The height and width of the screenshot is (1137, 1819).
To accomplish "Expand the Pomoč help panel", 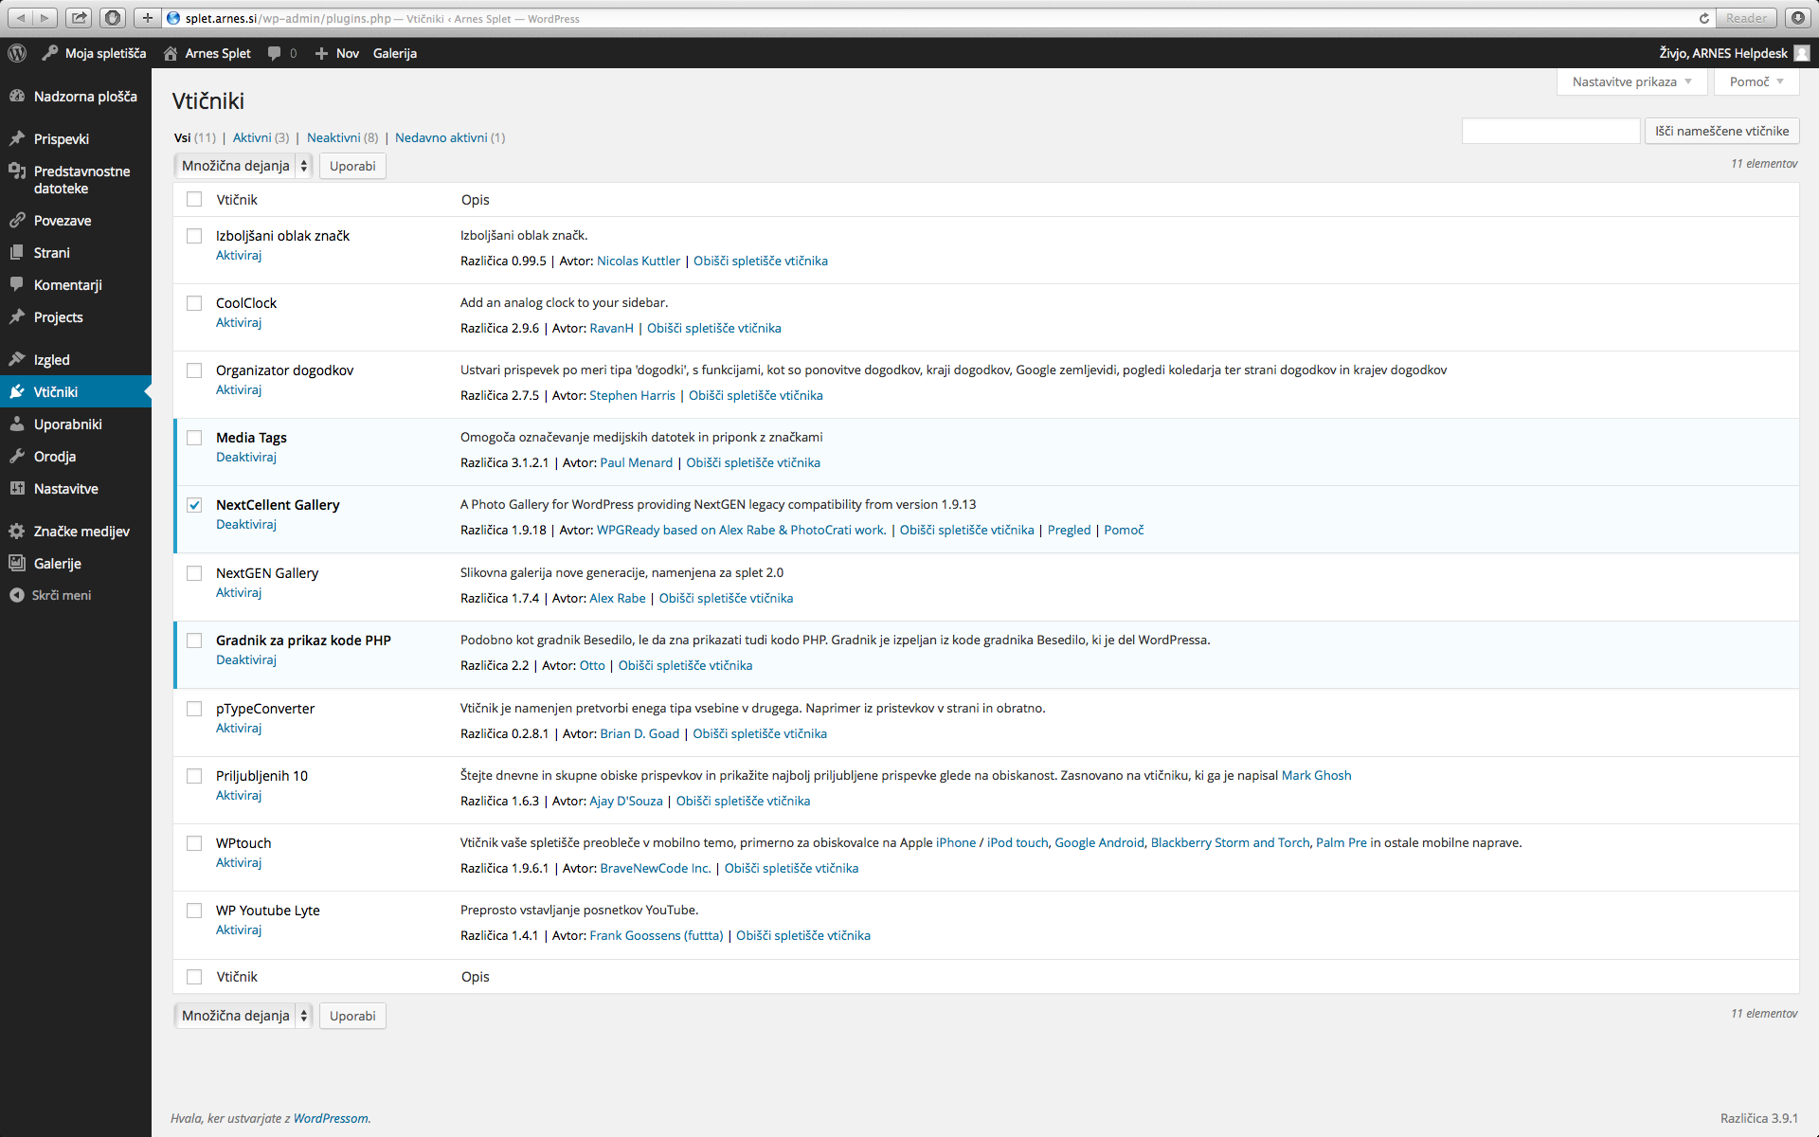I will (x=1756, y=81).
